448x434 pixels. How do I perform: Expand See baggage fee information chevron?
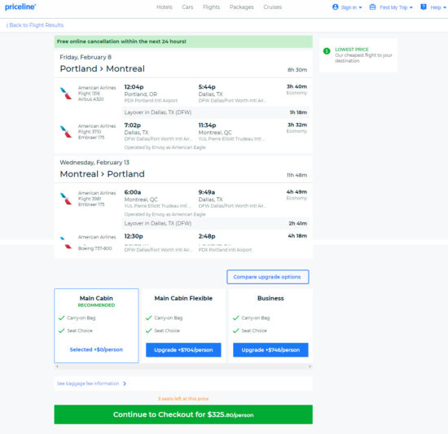click(125, 384)
